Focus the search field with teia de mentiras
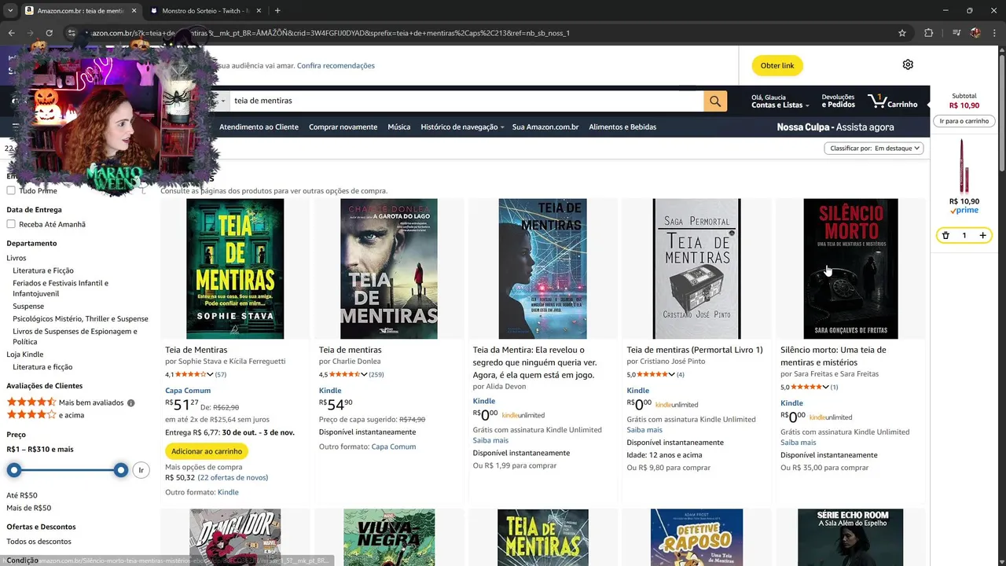The image size is (1006, 566). (x=466, y=101)
